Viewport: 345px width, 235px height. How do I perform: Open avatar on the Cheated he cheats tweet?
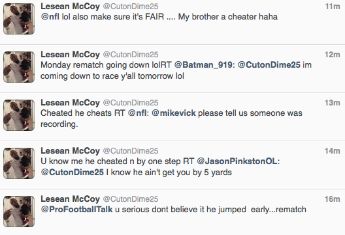19,115
